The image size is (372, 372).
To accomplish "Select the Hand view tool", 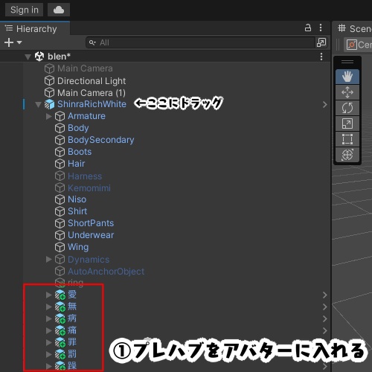I will [347, 77].
